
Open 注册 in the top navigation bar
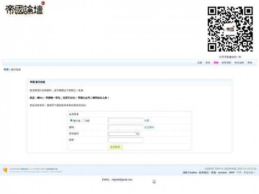click(199, 63)
